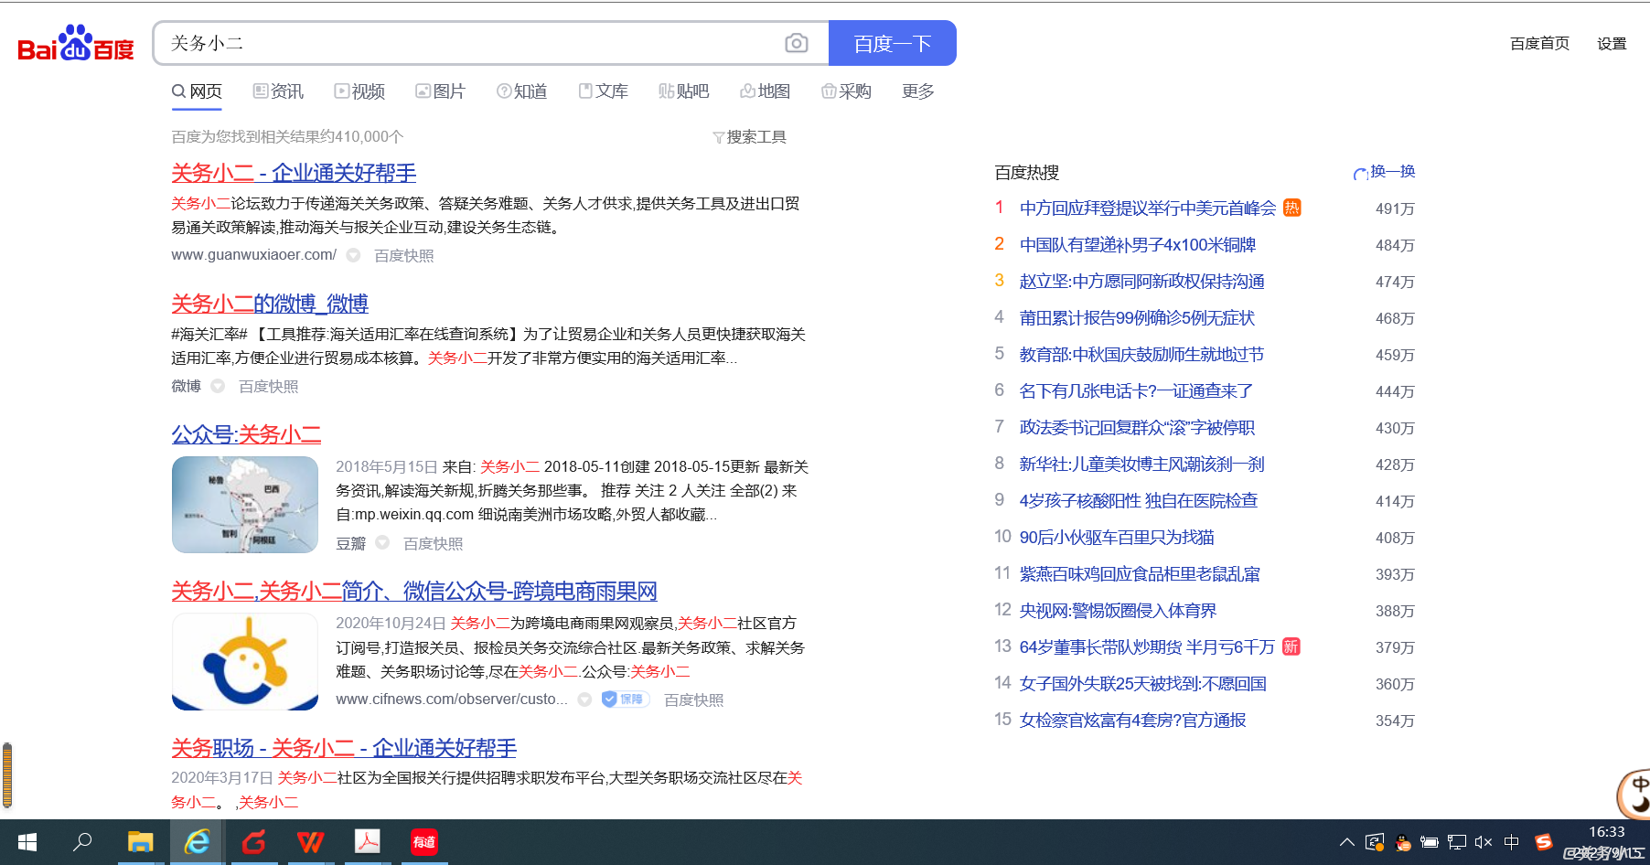Viewport: 1650px width, 865px height.
Task: Click the volume muted tray icon
Action: tap(1484, 842)
